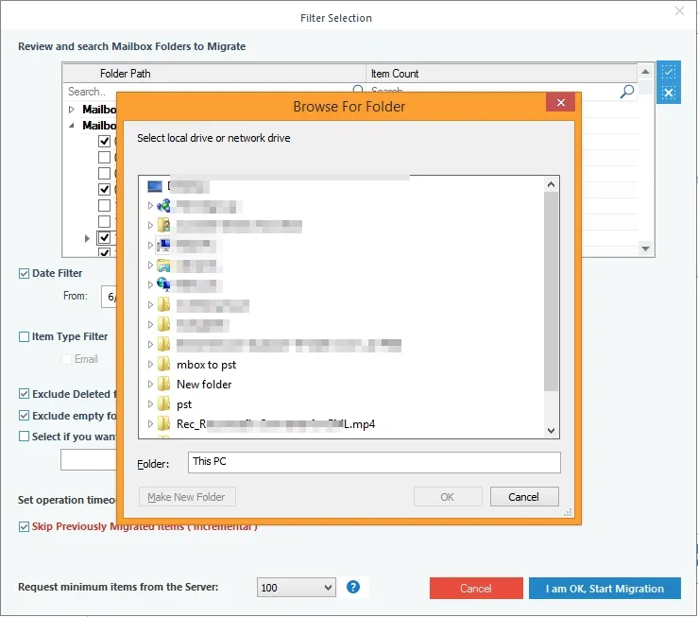Select 'New folder' row in tree
This screenshot has width=698, height=617.
204,385
